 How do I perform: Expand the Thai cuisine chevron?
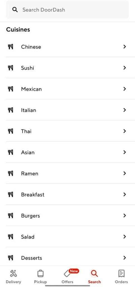tap(125, 131)
